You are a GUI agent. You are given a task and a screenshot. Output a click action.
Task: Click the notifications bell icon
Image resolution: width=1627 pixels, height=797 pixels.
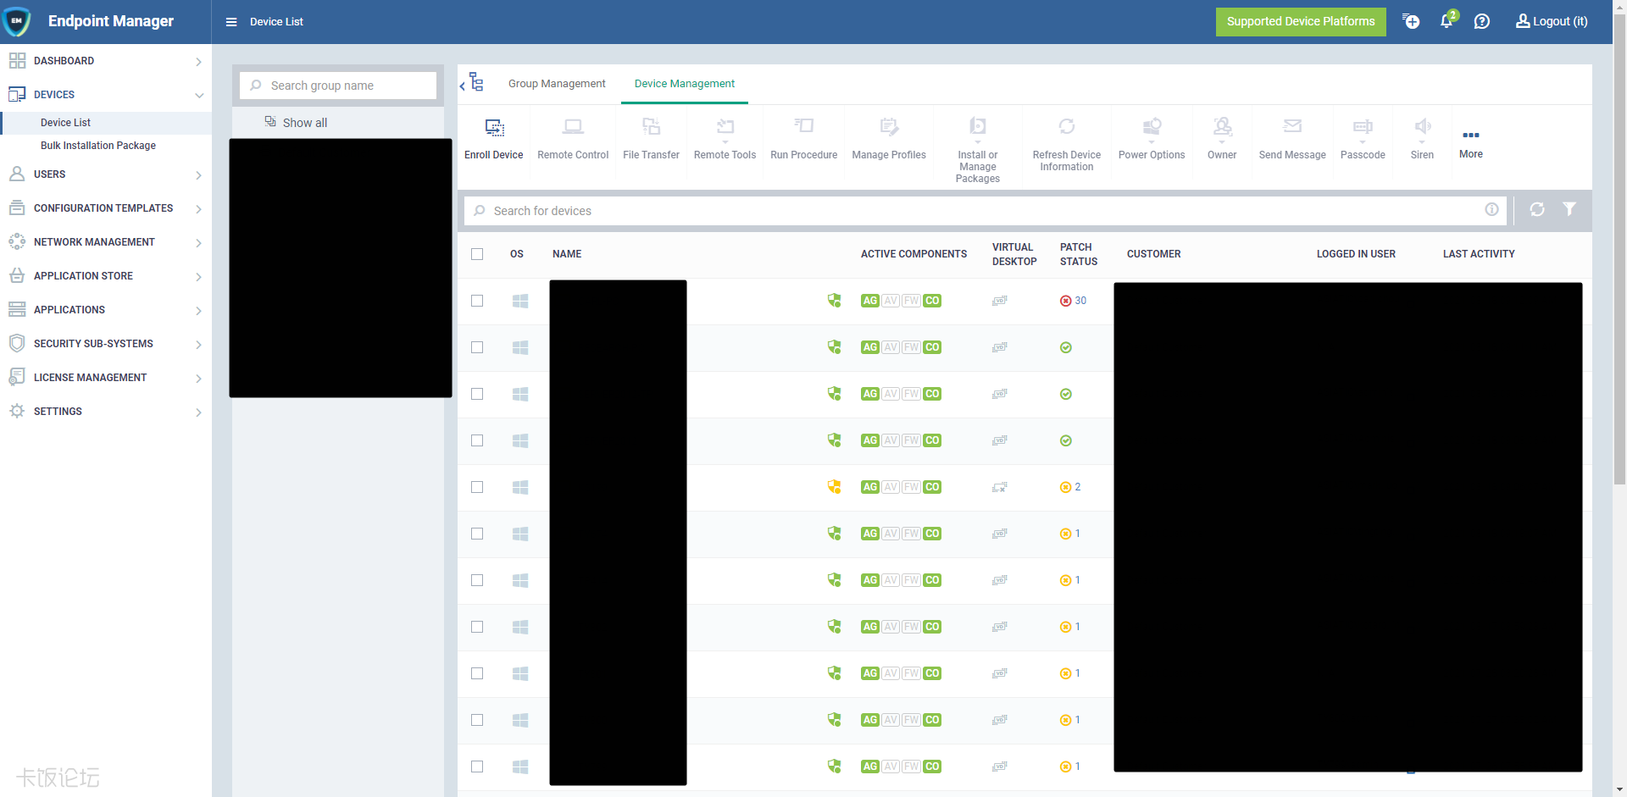(1447, 21)
